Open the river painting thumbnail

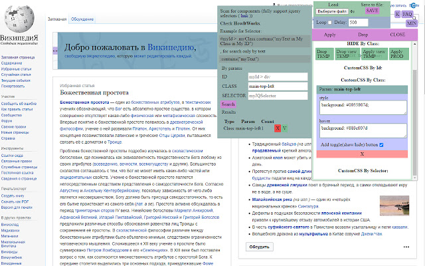pos(394,205)
